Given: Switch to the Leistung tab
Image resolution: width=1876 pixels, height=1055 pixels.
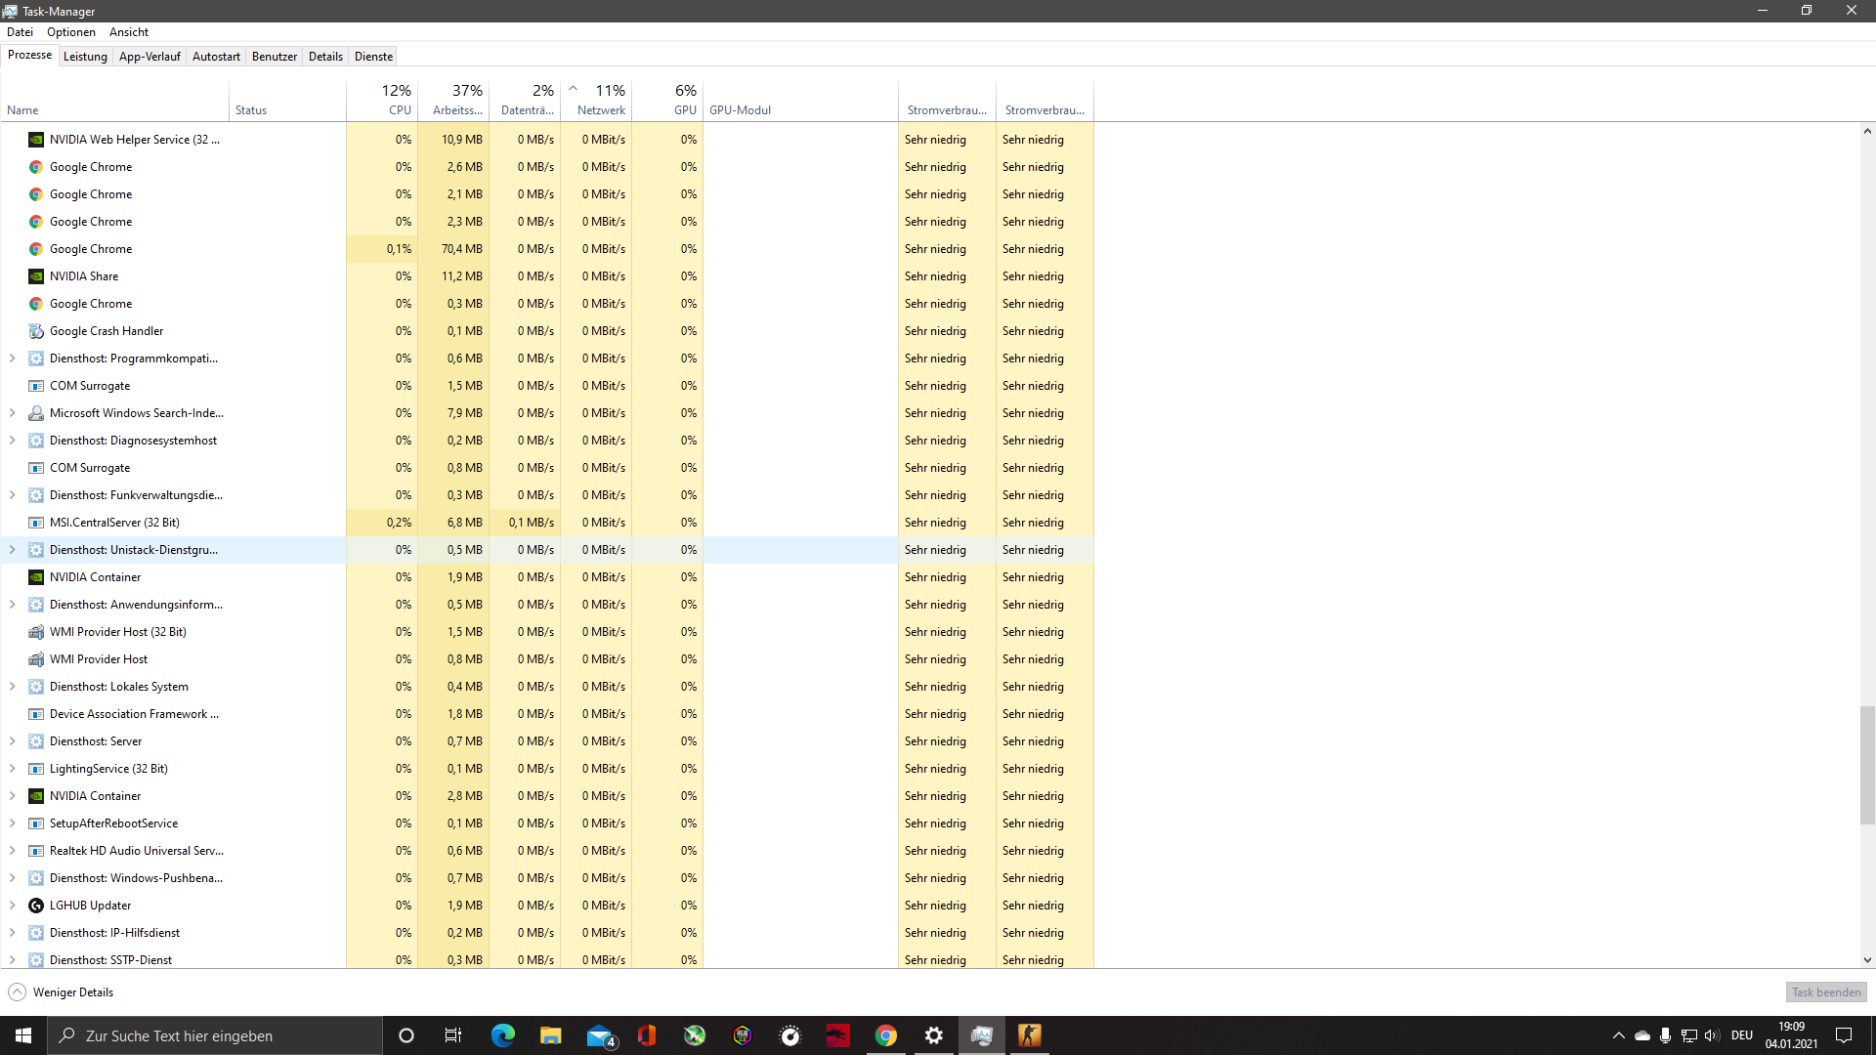Looking at the screenshot, I should tap(85, 56).
